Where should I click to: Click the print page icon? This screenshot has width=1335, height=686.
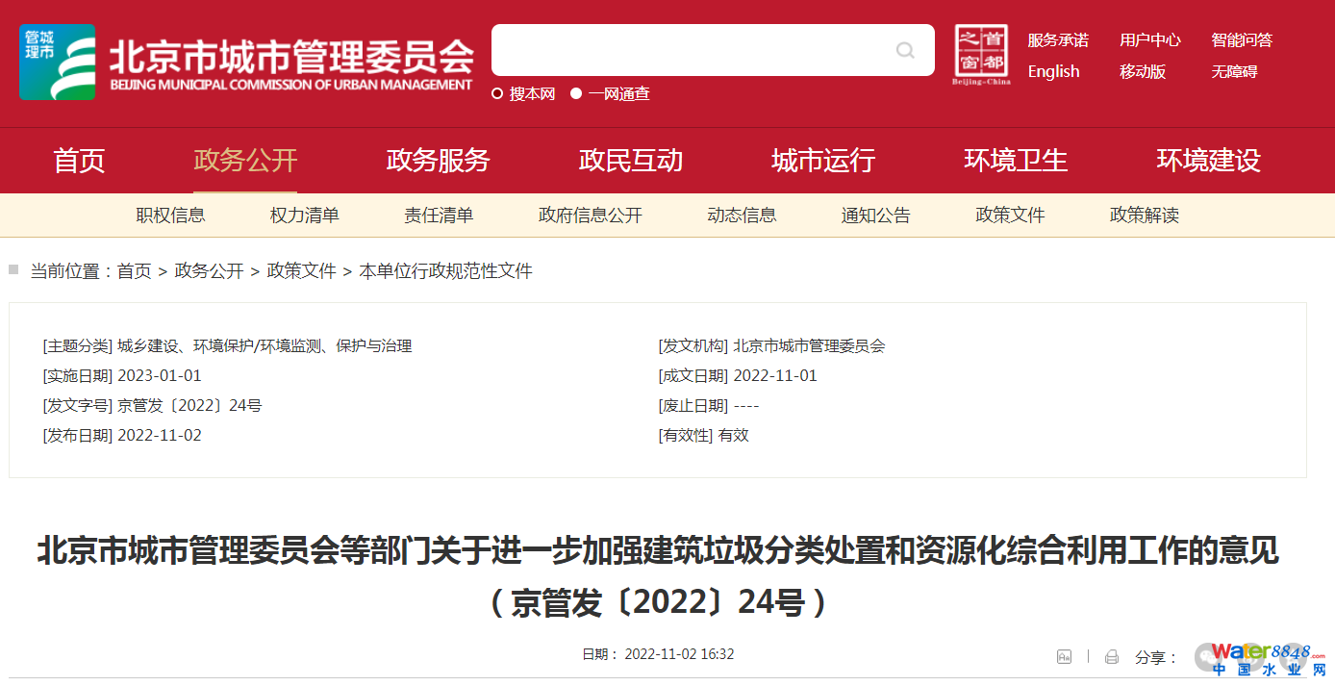click(x=1112, y=656)
